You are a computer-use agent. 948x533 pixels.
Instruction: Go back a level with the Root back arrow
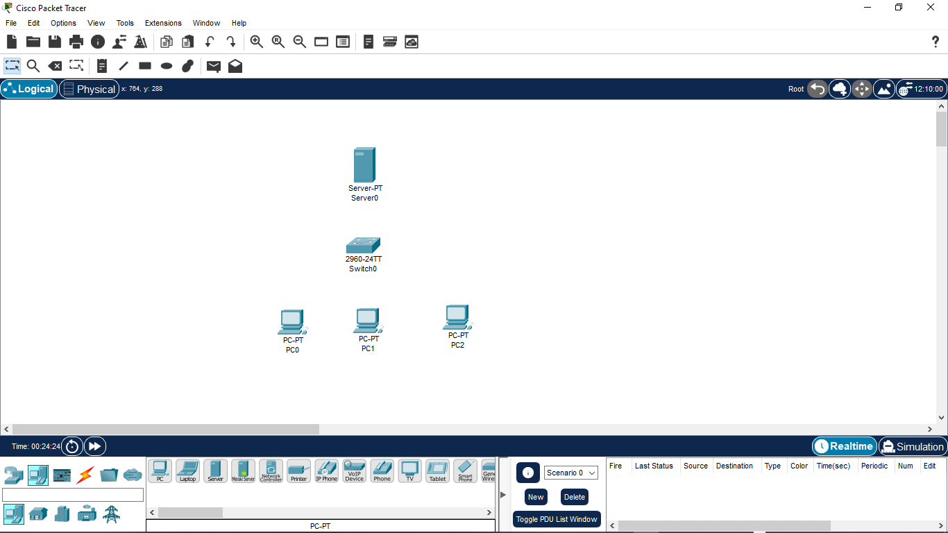click(818, 89)
